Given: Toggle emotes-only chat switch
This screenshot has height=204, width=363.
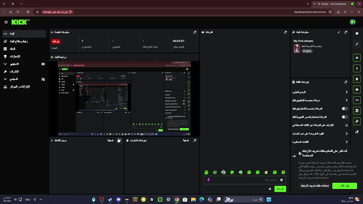Looking at the screenshot, I should [345, 117].
